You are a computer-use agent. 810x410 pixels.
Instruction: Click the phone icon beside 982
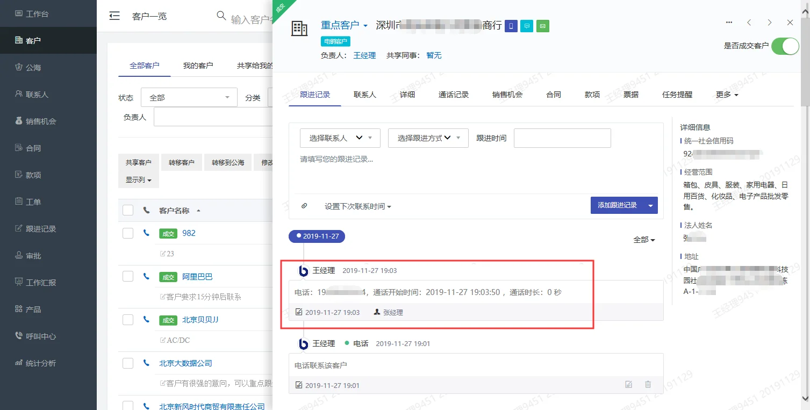click(146, 233)
